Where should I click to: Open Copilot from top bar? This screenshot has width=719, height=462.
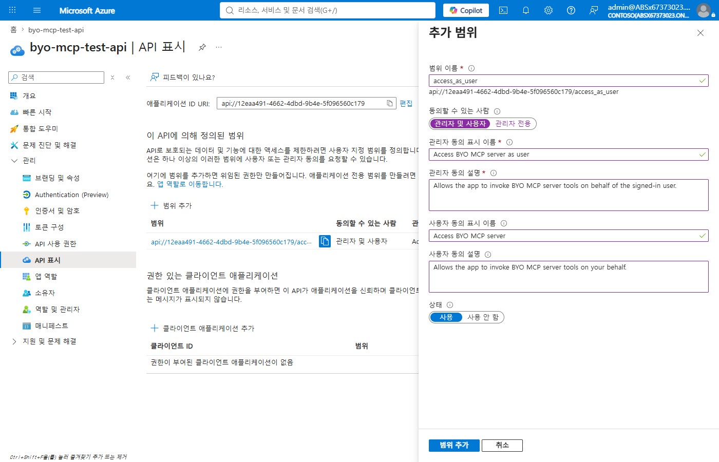click(466, 10)
